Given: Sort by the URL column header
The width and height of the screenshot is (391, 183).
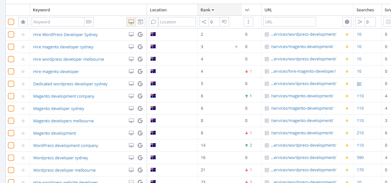Looking at the screenshot, I should [x=268, y=10].
